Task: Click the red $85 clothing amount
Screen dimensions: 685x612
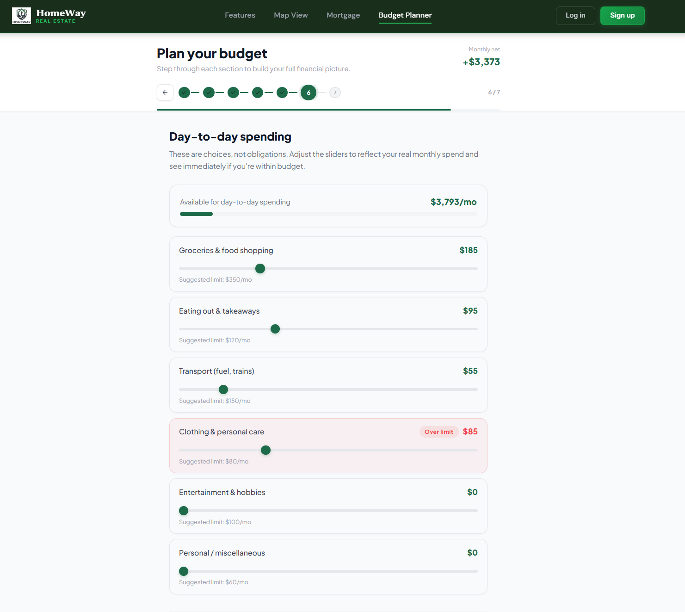Action: 470,432
